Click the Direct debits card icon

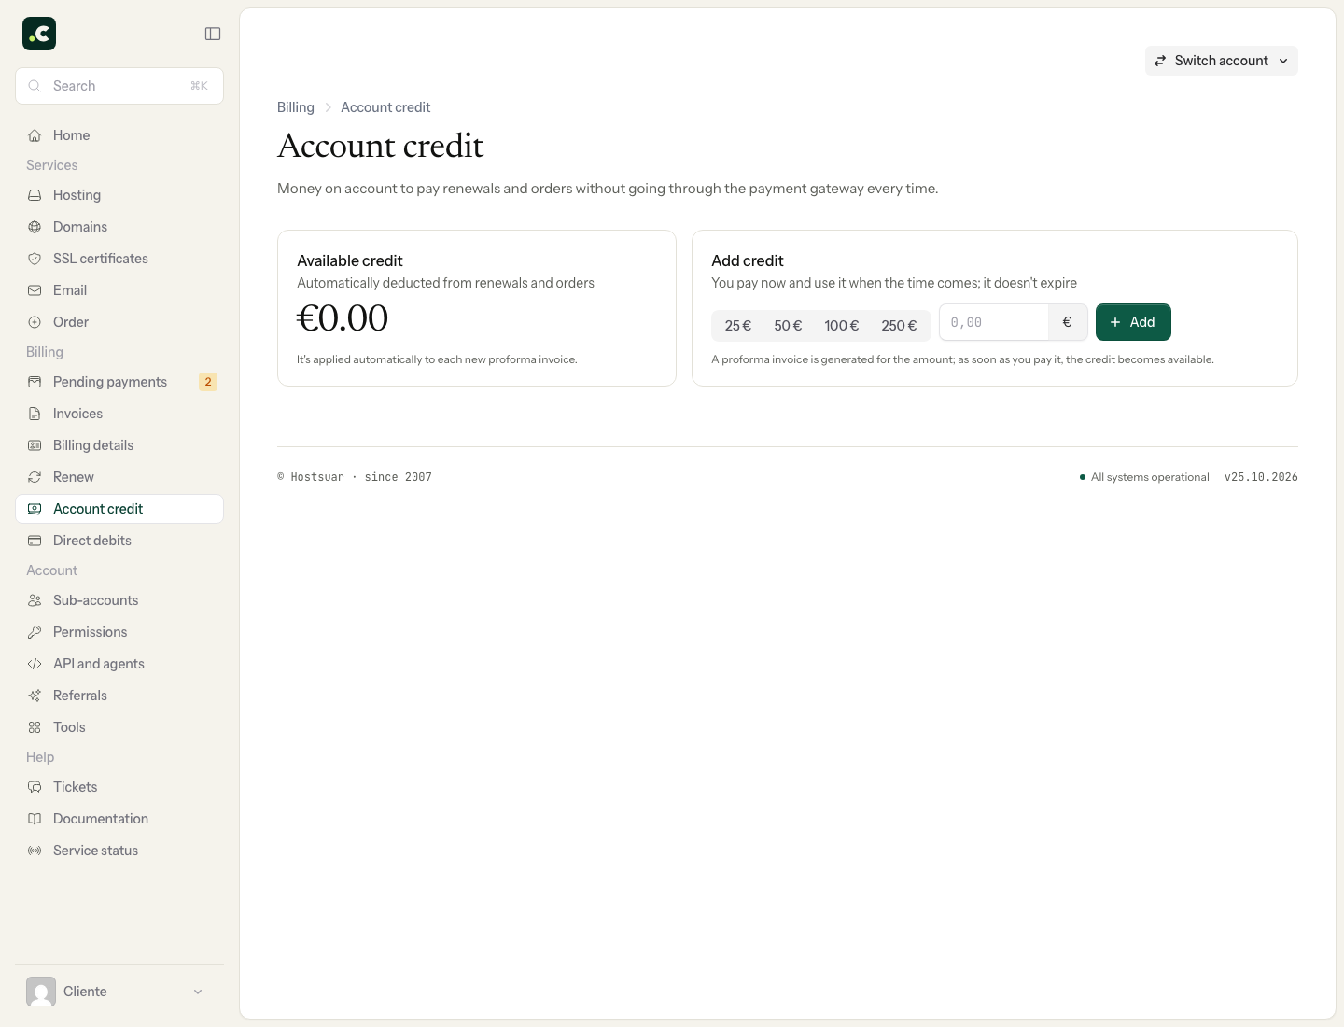tap(35, 541)
